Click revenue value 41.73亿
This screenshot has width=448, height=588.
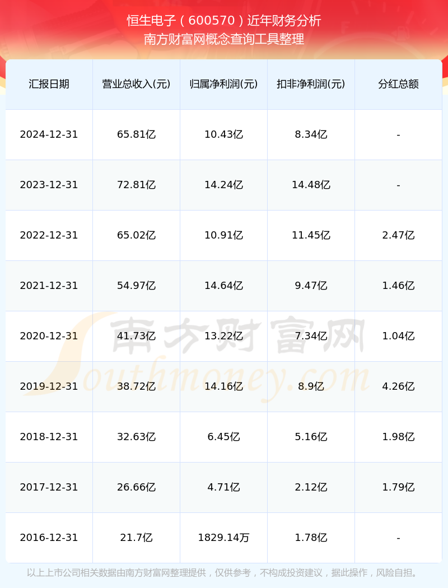pos(137,336)
